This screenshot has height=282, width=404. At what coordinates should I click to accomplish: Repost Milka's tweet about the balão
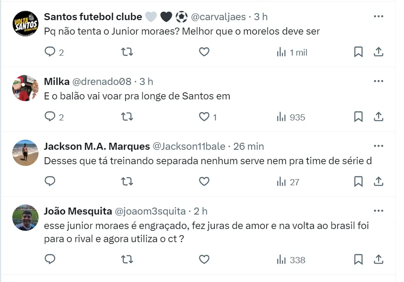(127, 117)
